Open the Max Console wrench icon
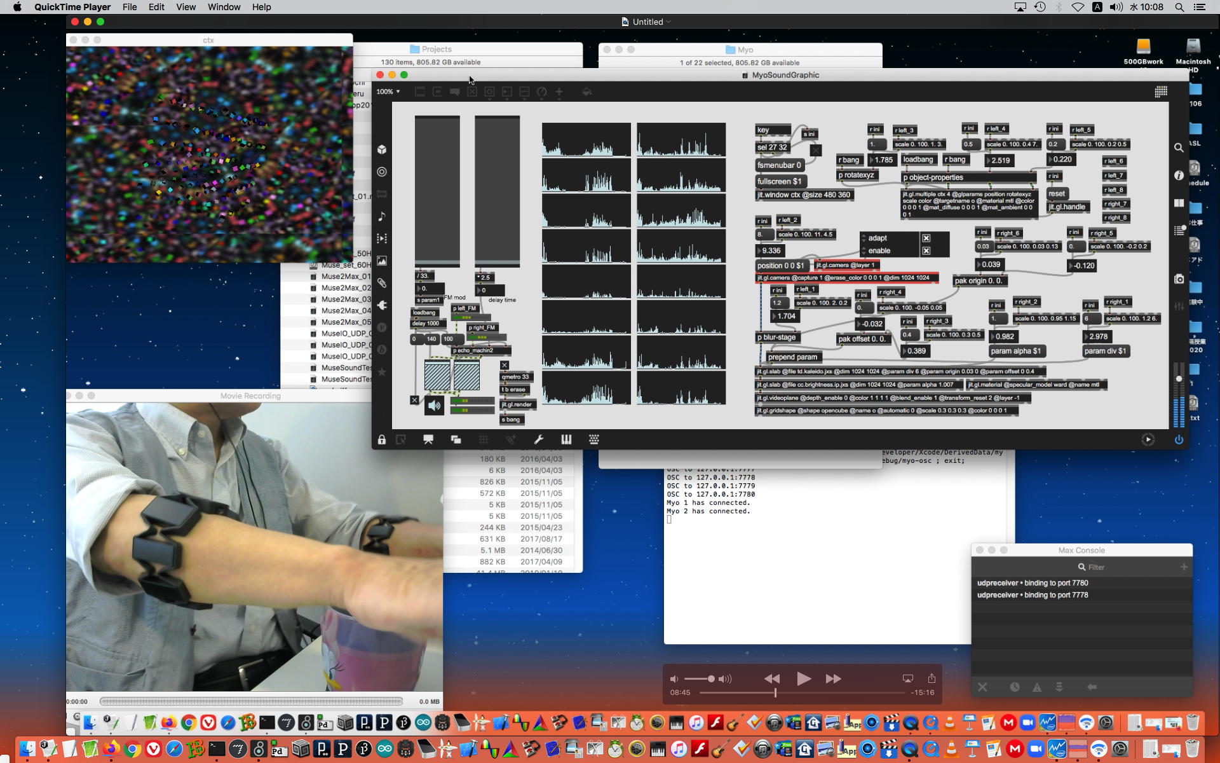This screenshot has height=763, width=1220. coord(538,439)
